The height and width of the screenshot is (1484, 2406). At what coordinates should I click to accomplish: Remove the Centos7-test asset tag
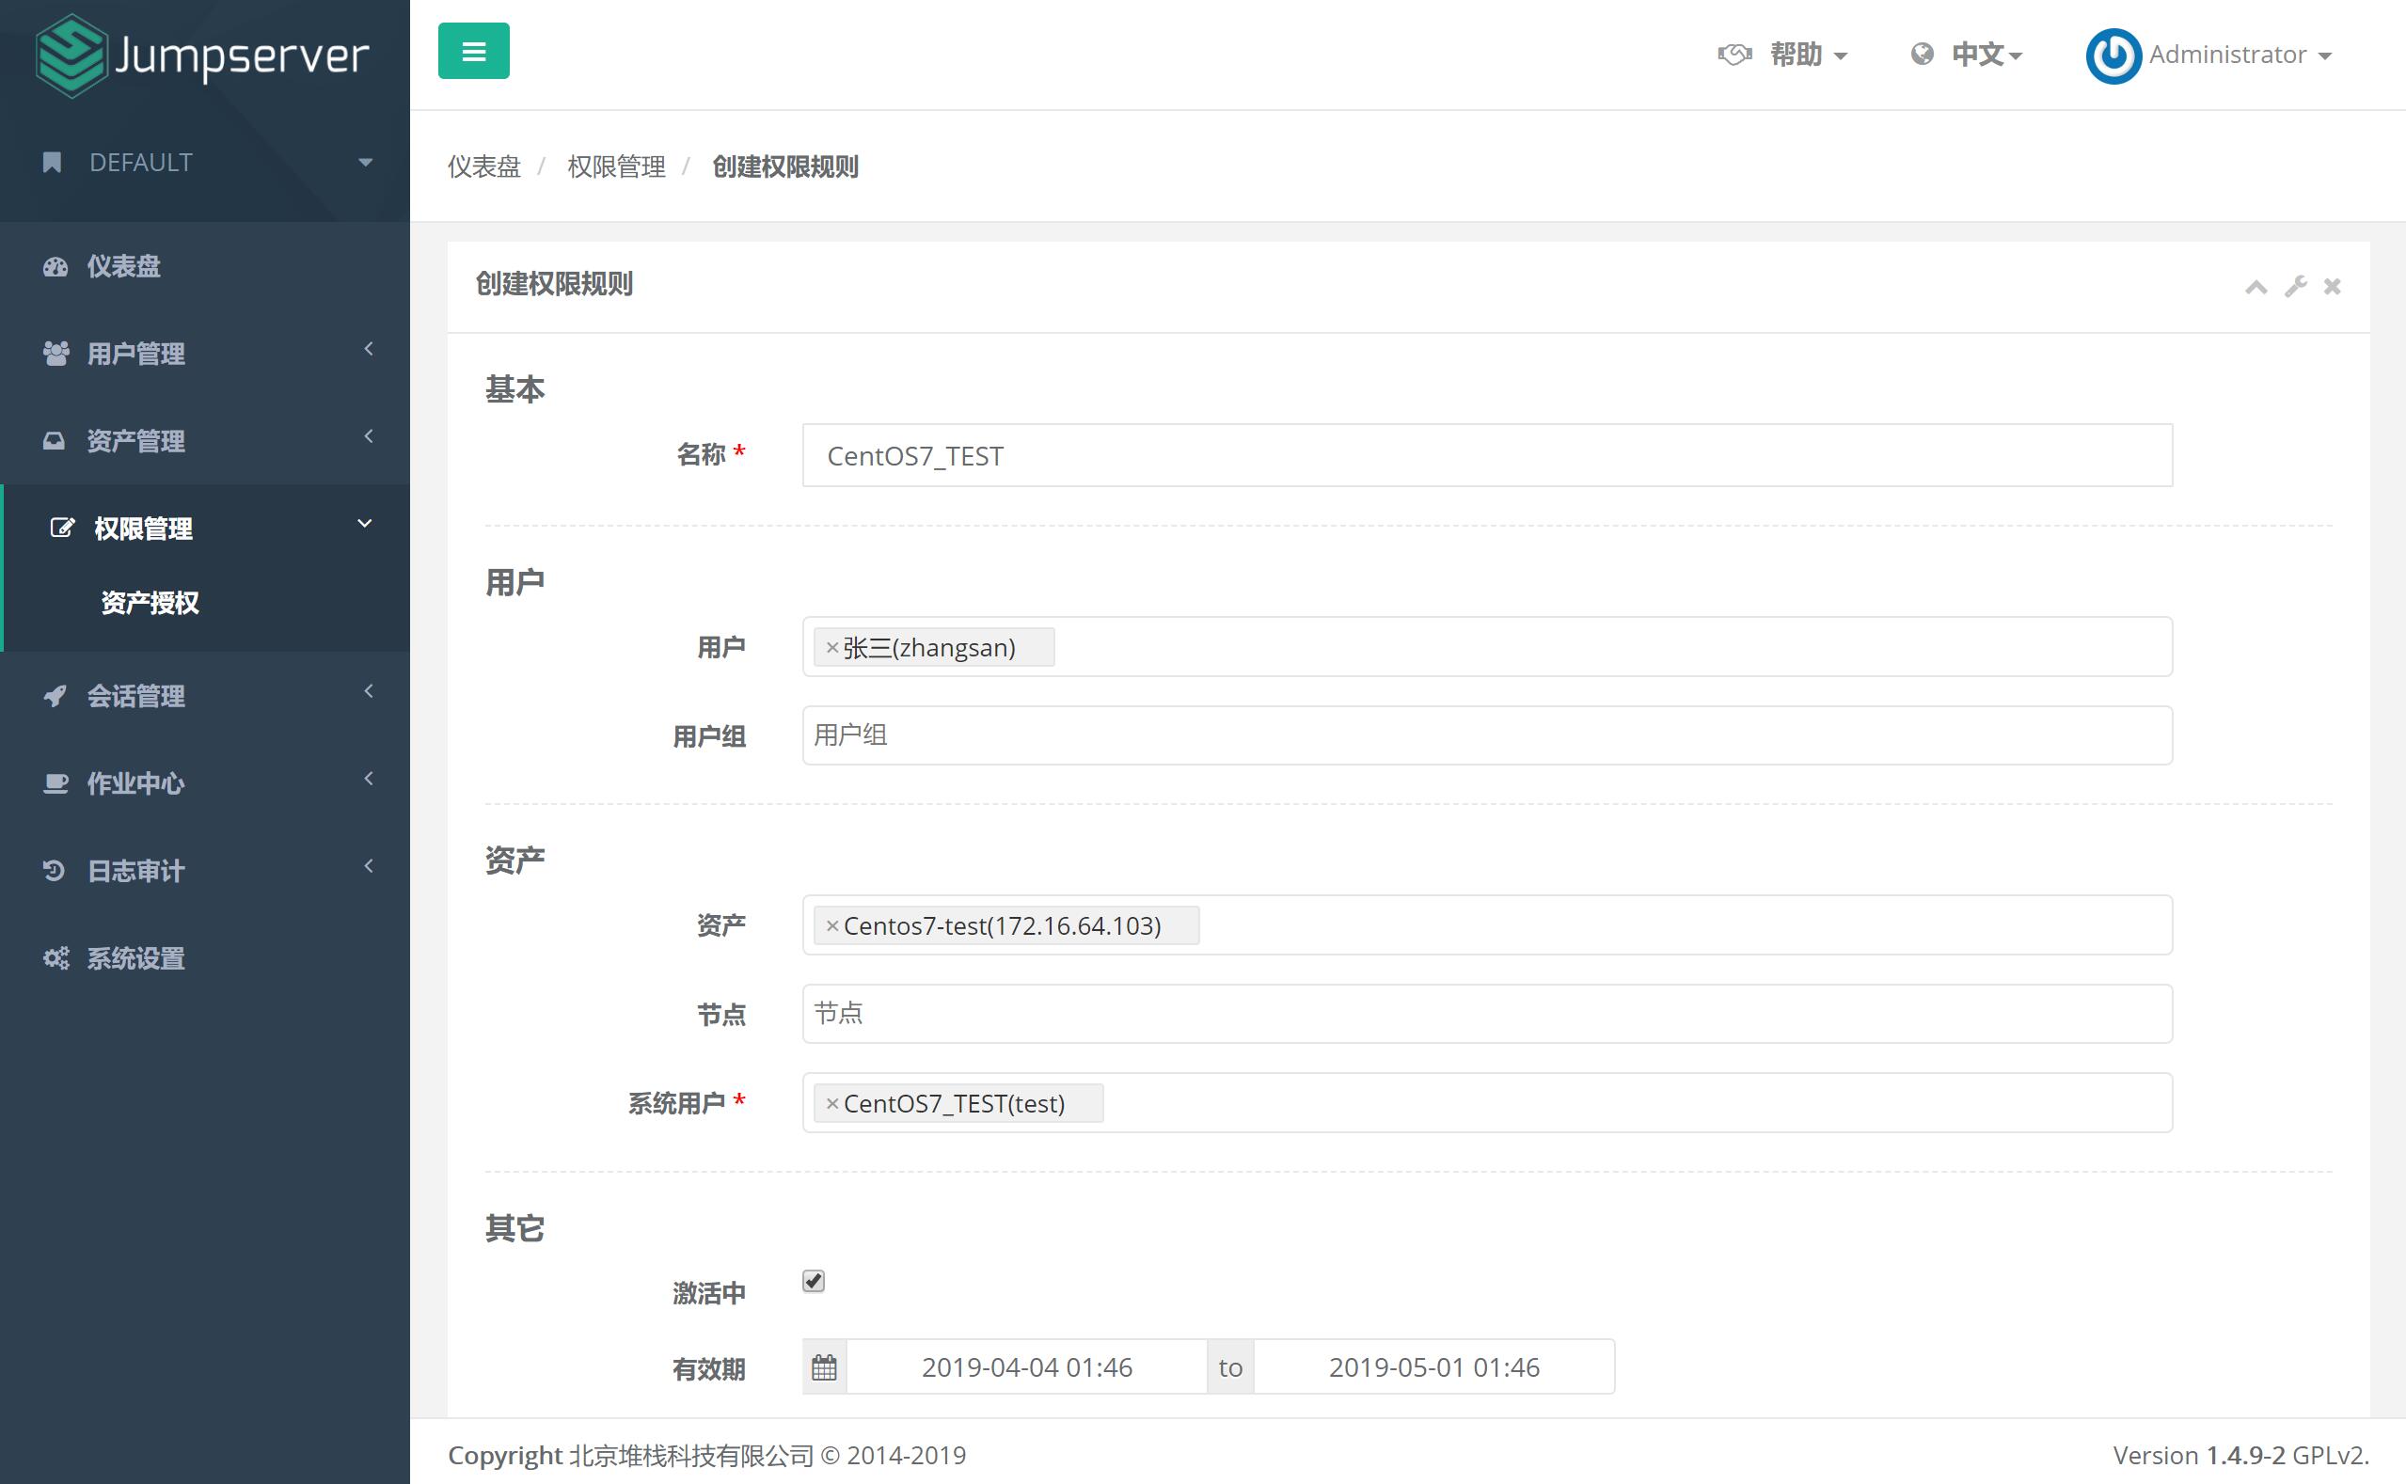click(832, 925)
